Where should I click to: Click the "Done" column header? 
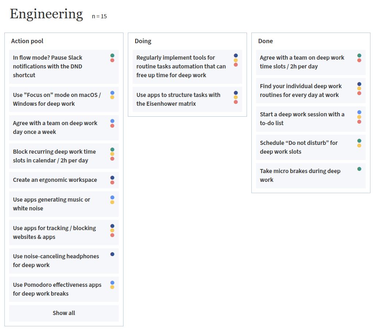click(266, 41)
